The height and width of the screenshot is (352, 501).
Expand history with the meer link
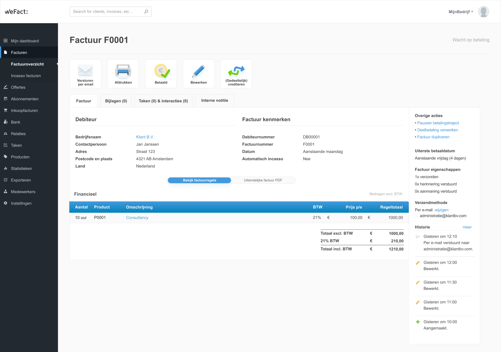coord(467,227)
